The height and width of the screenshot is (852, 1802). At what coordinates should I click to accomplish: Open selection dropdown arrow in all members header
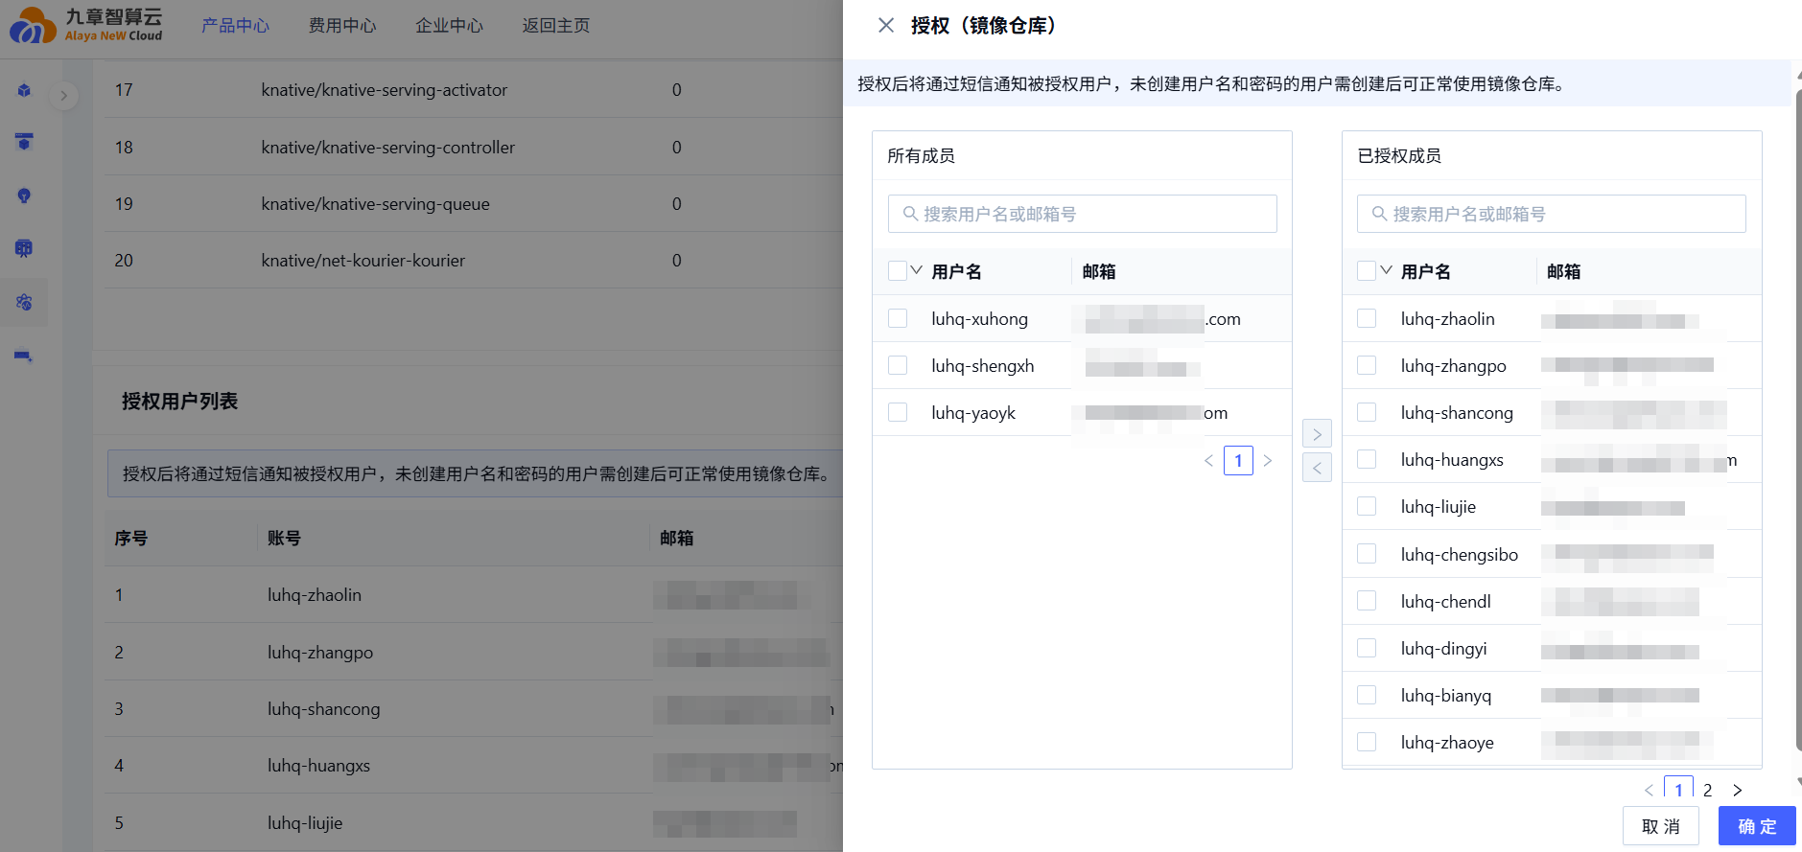[x=916, y=270]
